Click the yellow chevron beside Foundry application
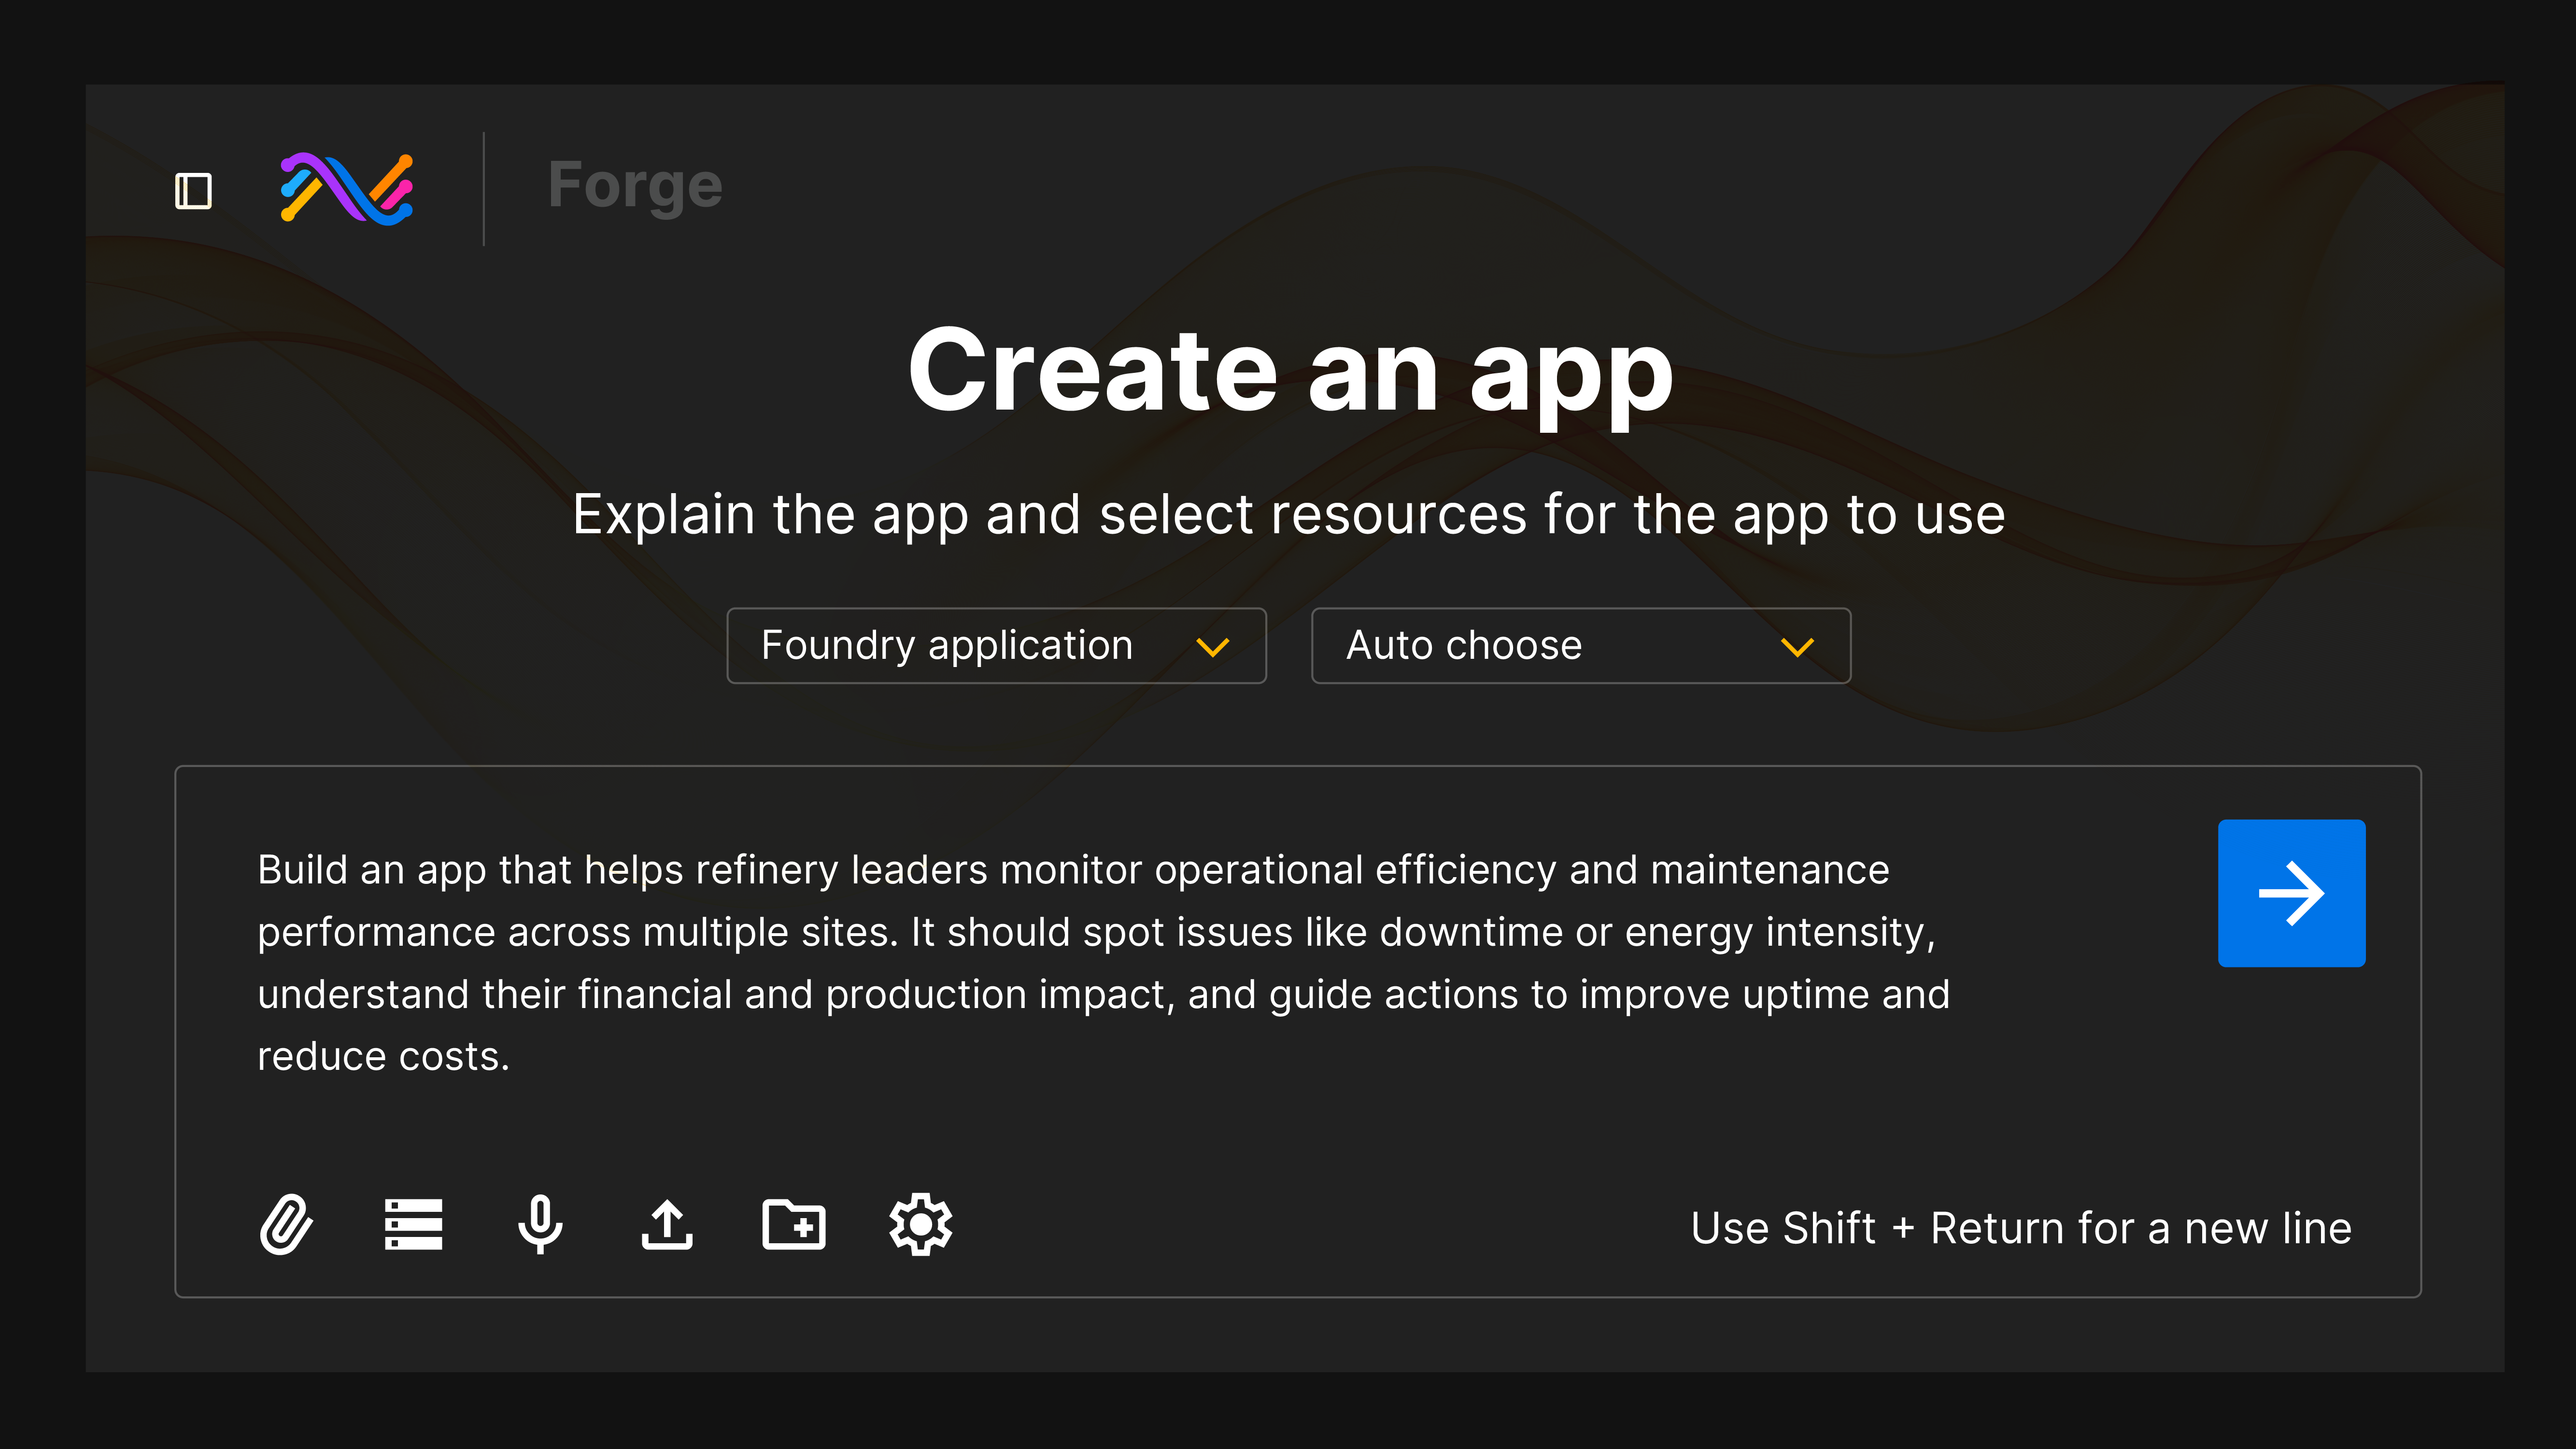 [x=1213, y=648]
